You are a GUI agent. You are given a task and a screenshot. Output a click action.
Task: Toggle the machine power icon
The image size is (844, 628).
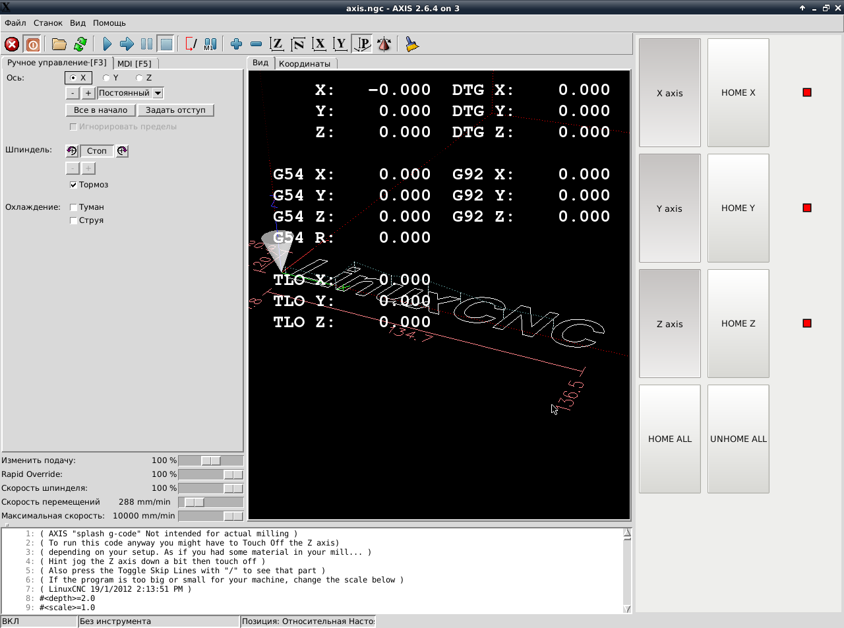[x=32, y=44]
